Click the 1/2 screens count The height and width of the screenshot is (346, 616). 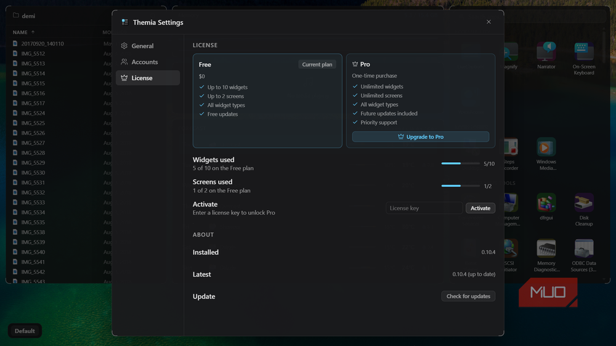click(x=487, y=186)
